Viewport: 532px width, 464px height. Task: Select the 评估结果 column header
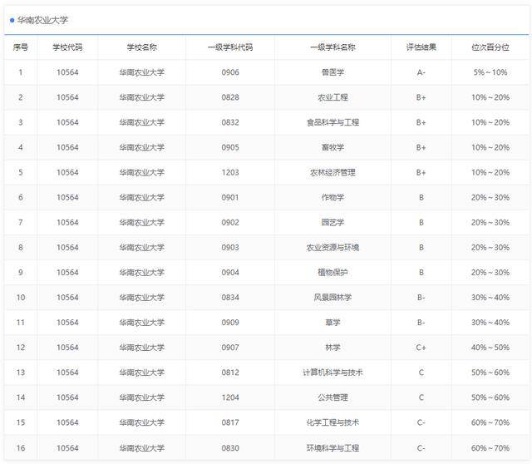coord(421,47)
